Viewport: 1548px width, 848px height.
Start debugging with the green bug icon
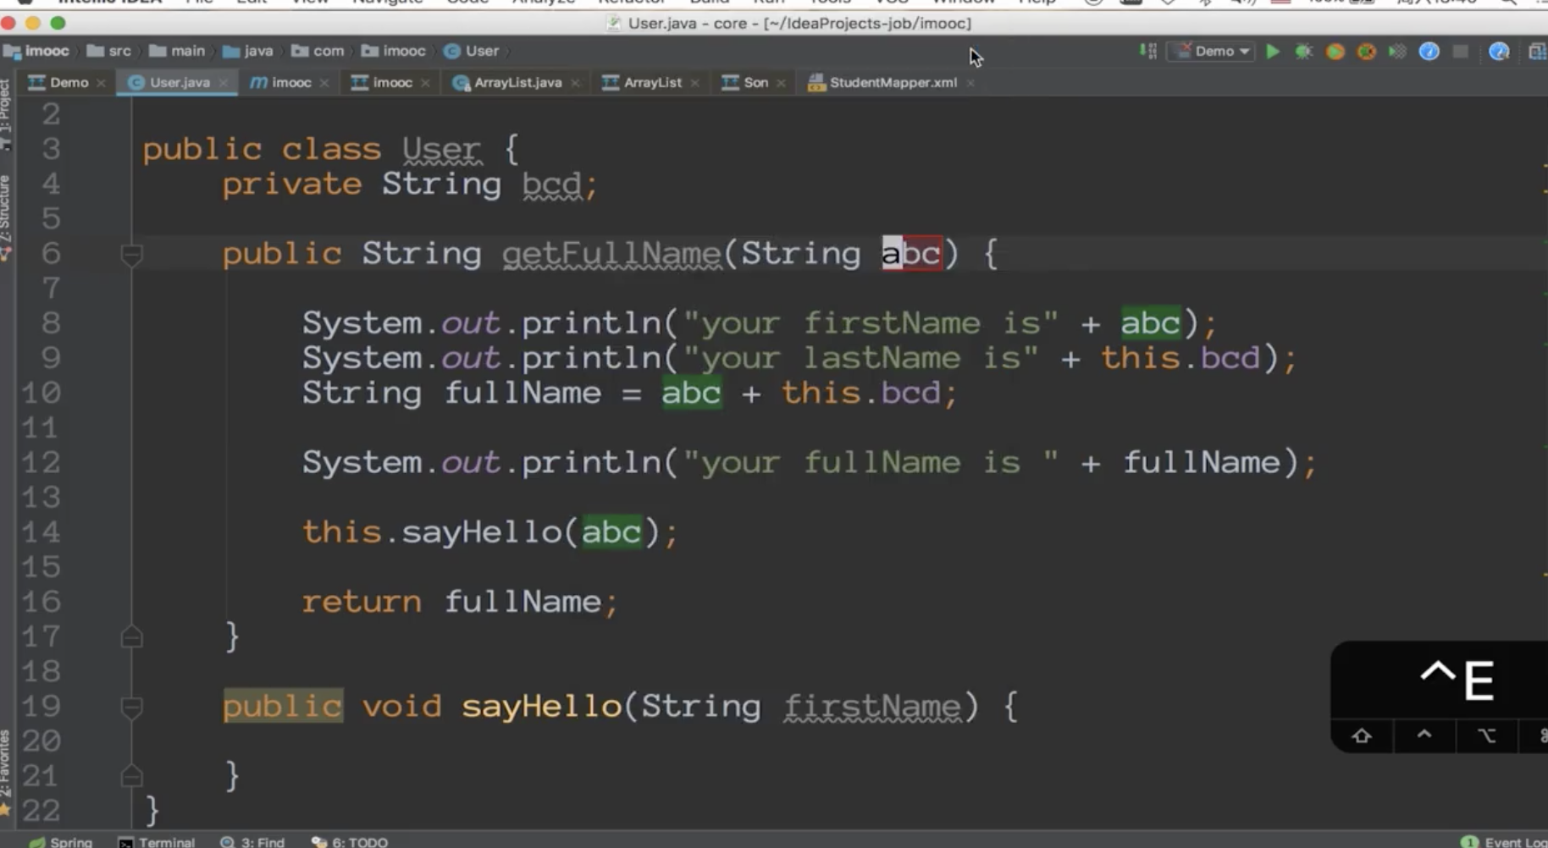[1303, 52]
